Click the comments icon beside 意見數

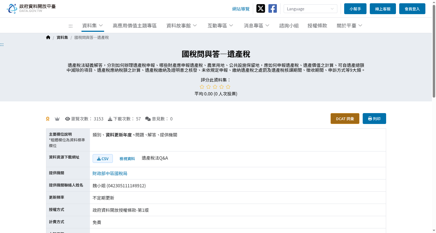coord(148,119)
